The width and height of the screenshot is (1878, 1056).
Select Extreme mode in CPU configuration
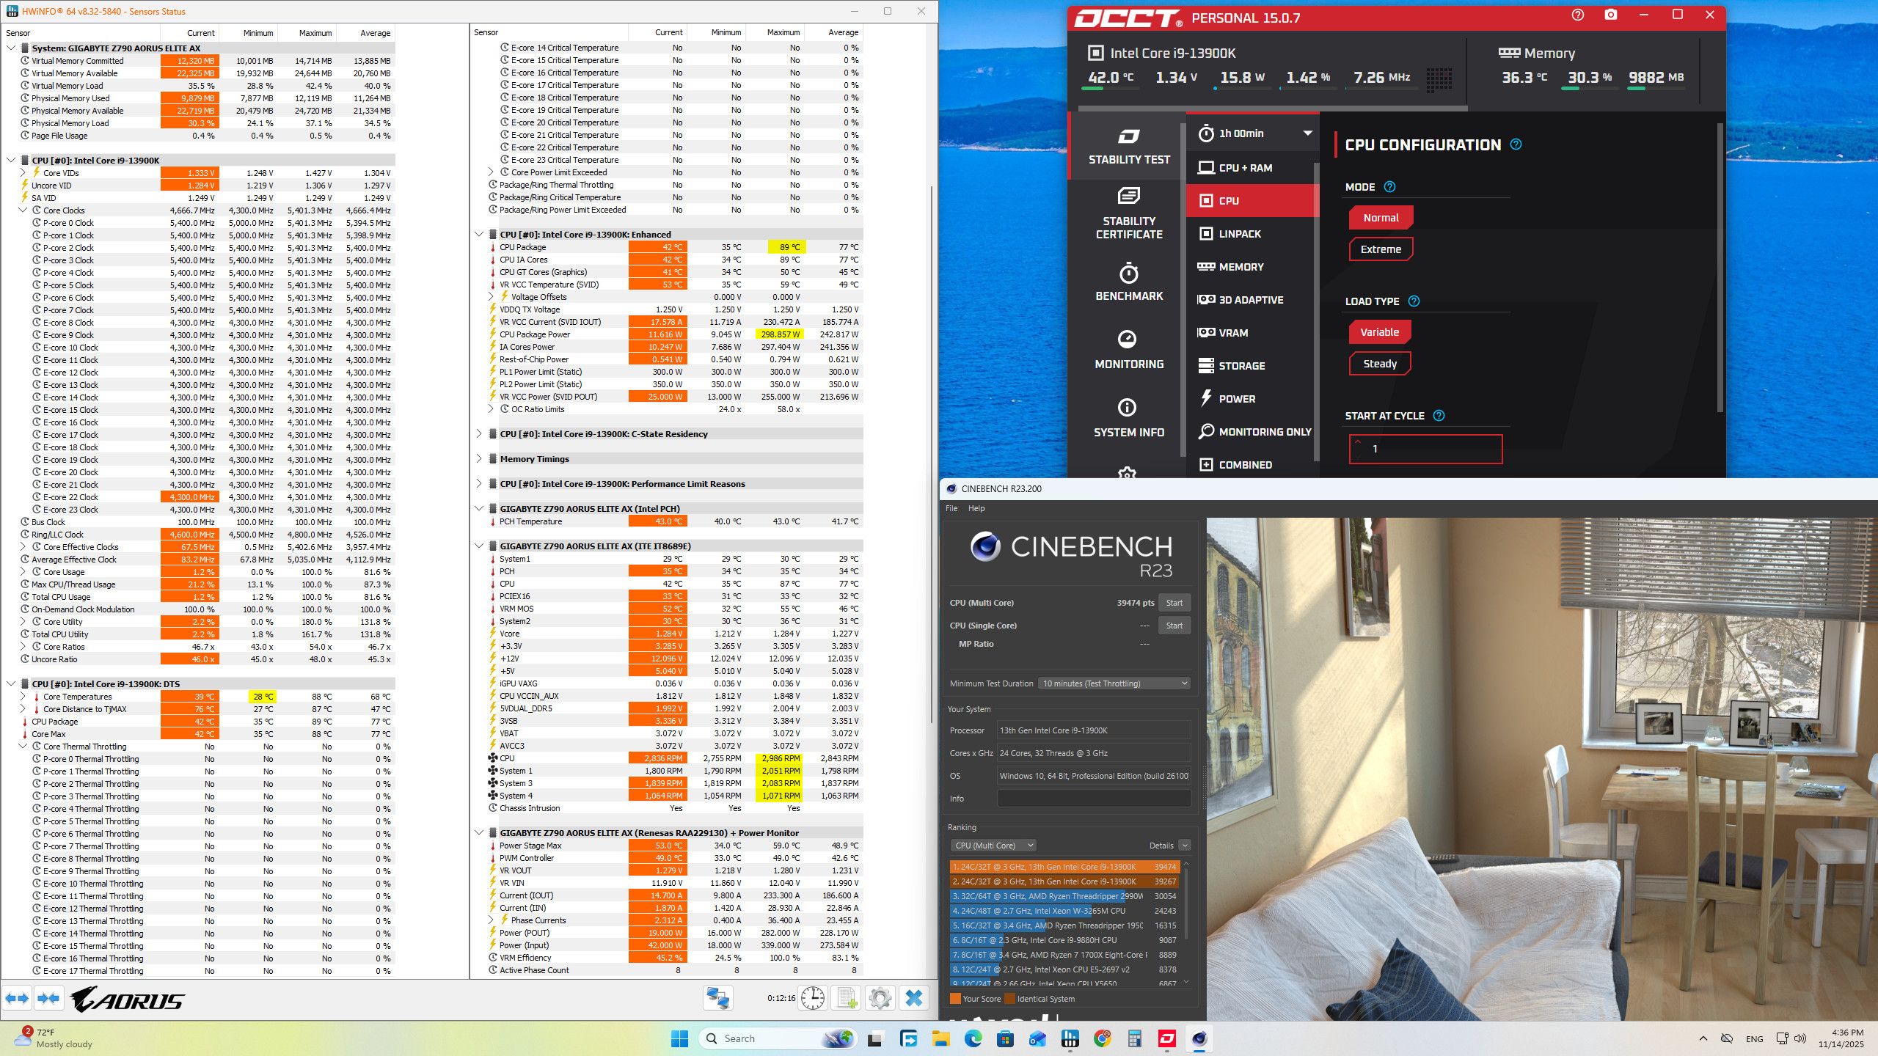pyautogui.click(x=1380, y=249)
